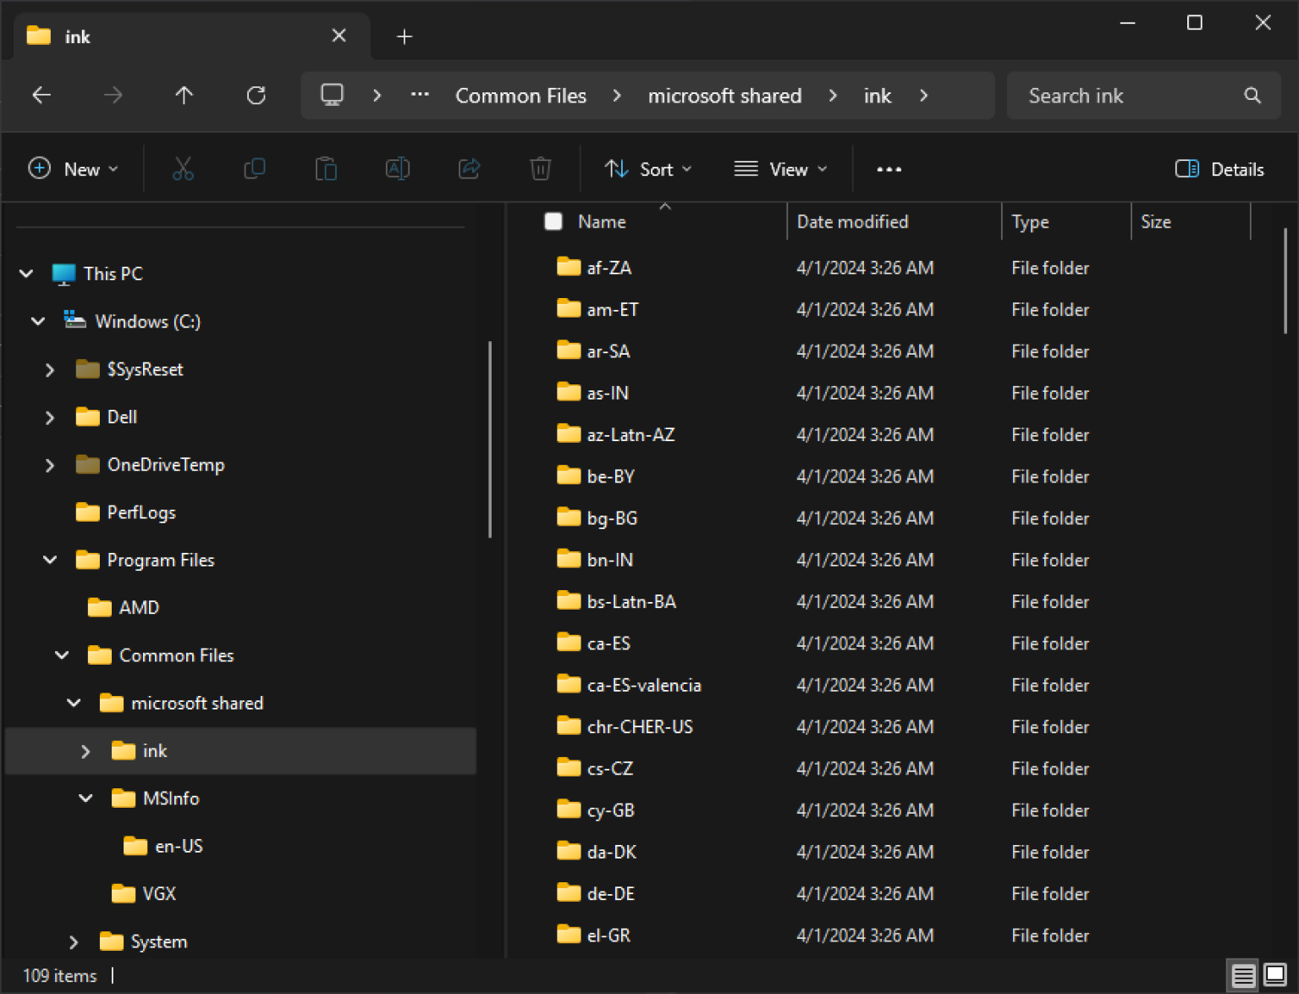Click the Cut icon in toolbar

[x=183, y=168]
